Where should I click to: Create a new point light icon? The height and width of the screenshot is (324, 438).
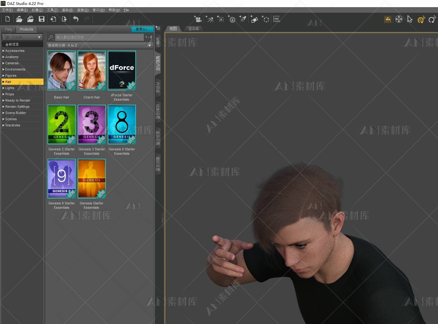point(220,19)
